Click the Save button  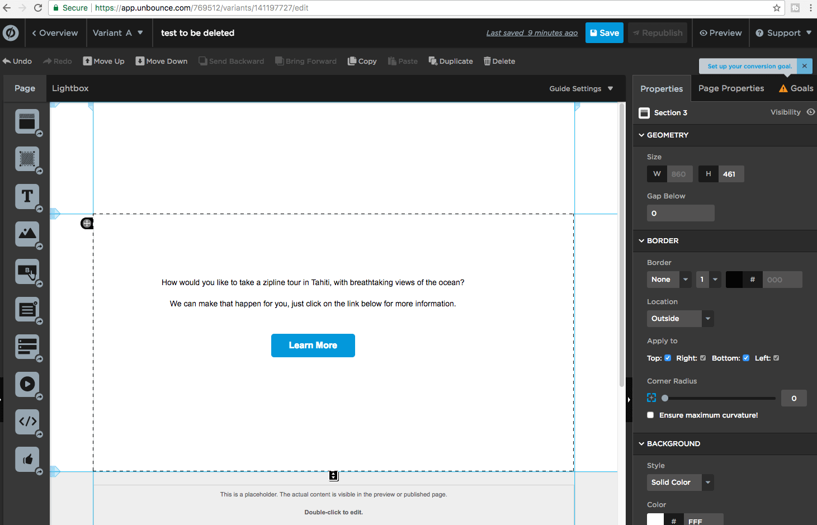(x=605, y=33)
